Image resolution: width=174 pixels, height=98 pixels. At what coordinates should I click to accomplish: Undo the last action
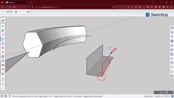pos(20,11)
